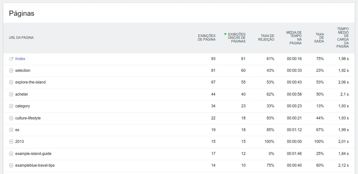Expand the selection row
The height and width of the screenshot is (174, 358).
pos(11,70)
